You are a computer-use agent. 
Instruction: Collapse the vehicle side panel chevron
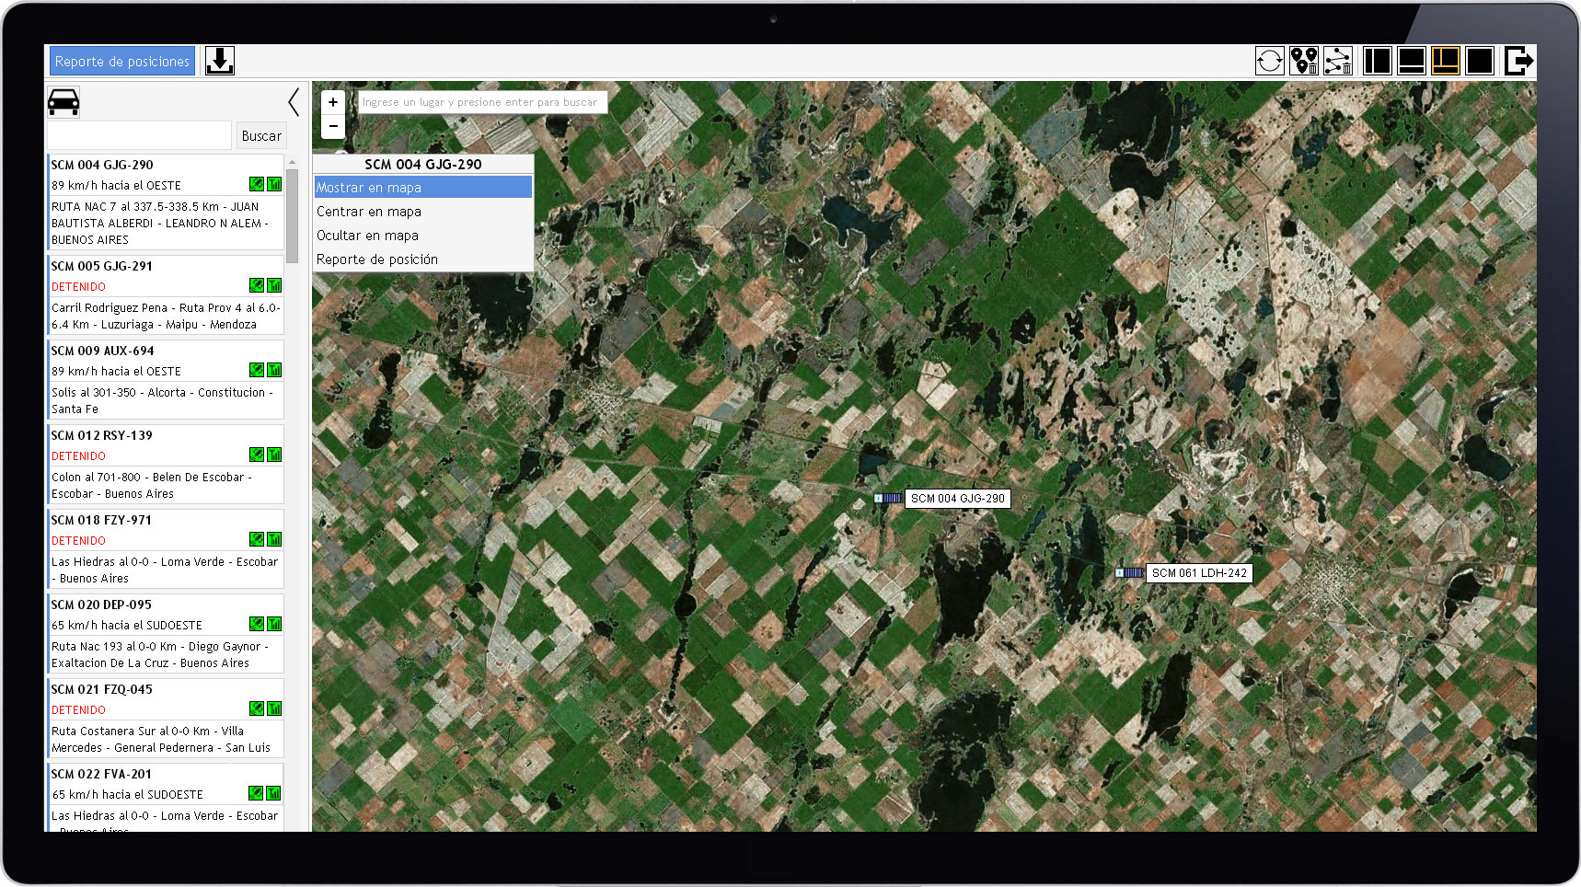tap(294, 102)
